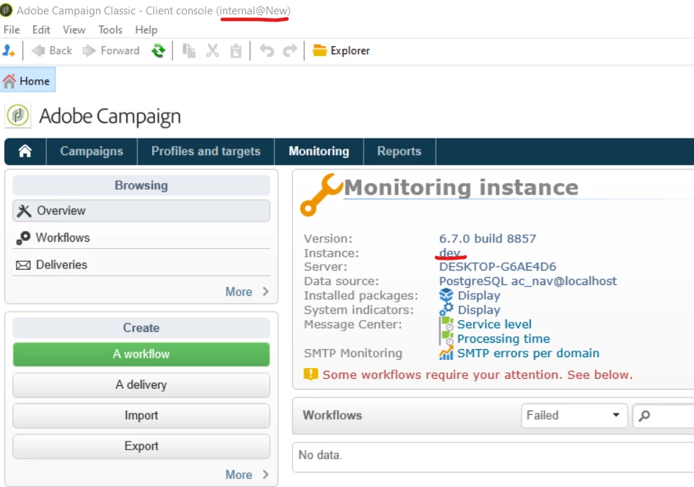Screen dimensions: 694x487
Task: Click the orange wrench Monitoring icon
Action: pyautogui.click(x=321, y=195)
